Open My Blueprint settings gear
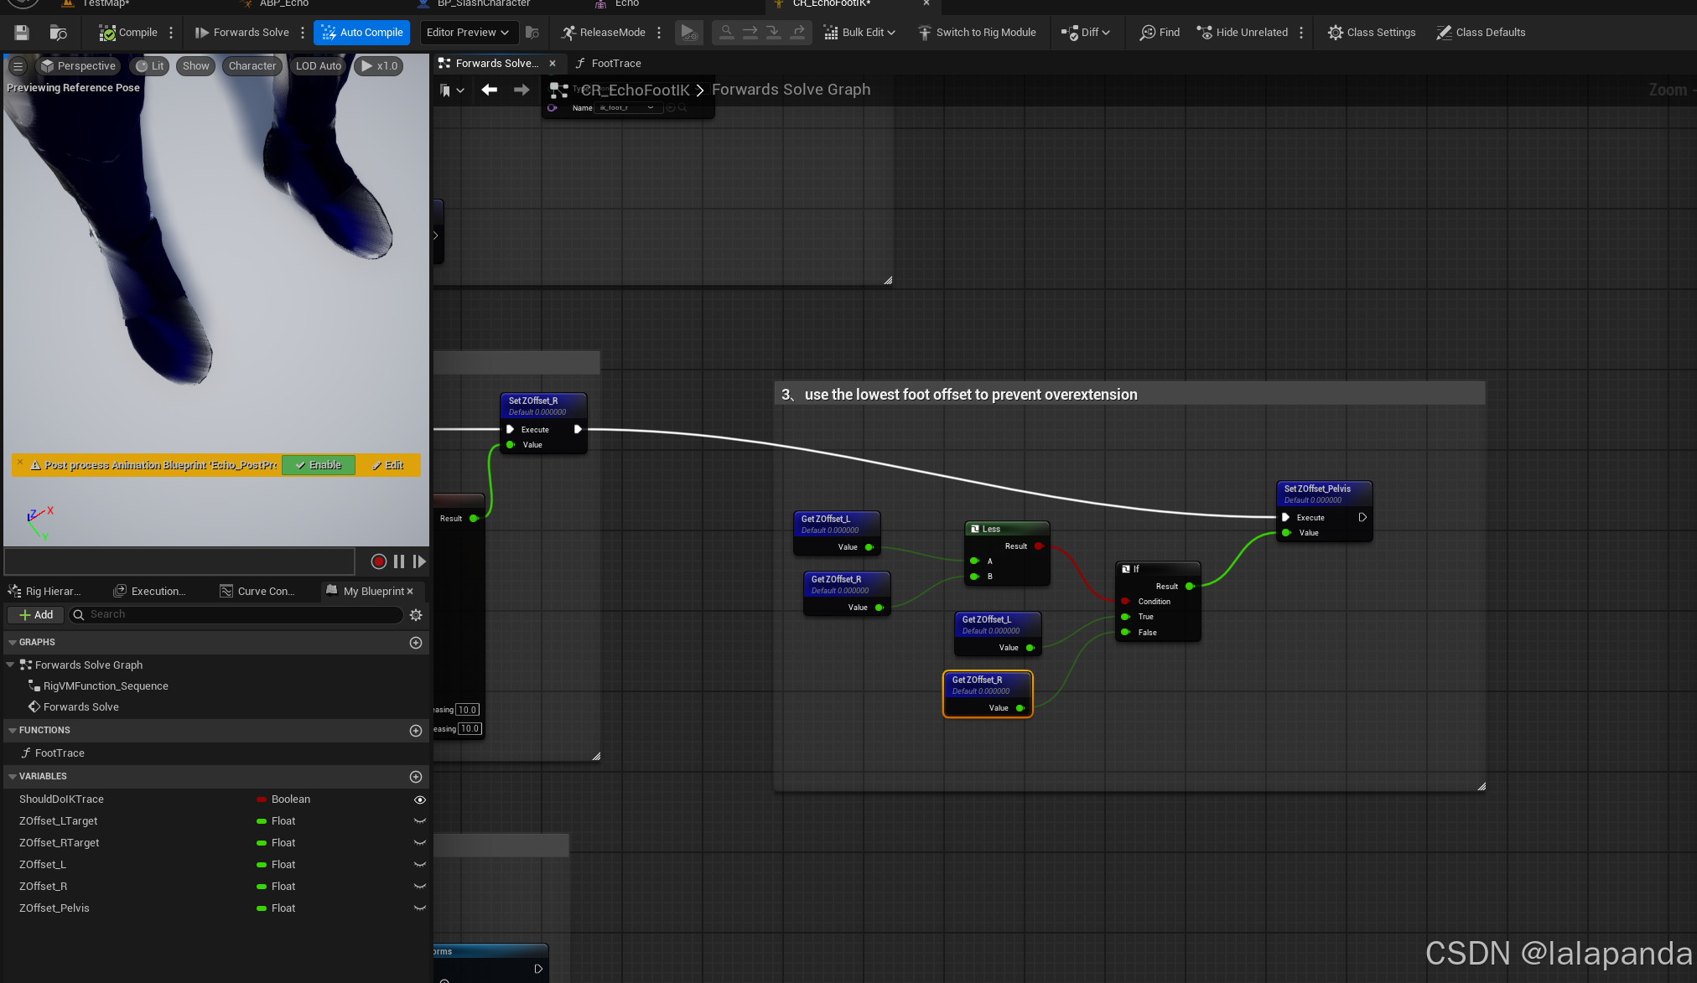 [416, 615]
